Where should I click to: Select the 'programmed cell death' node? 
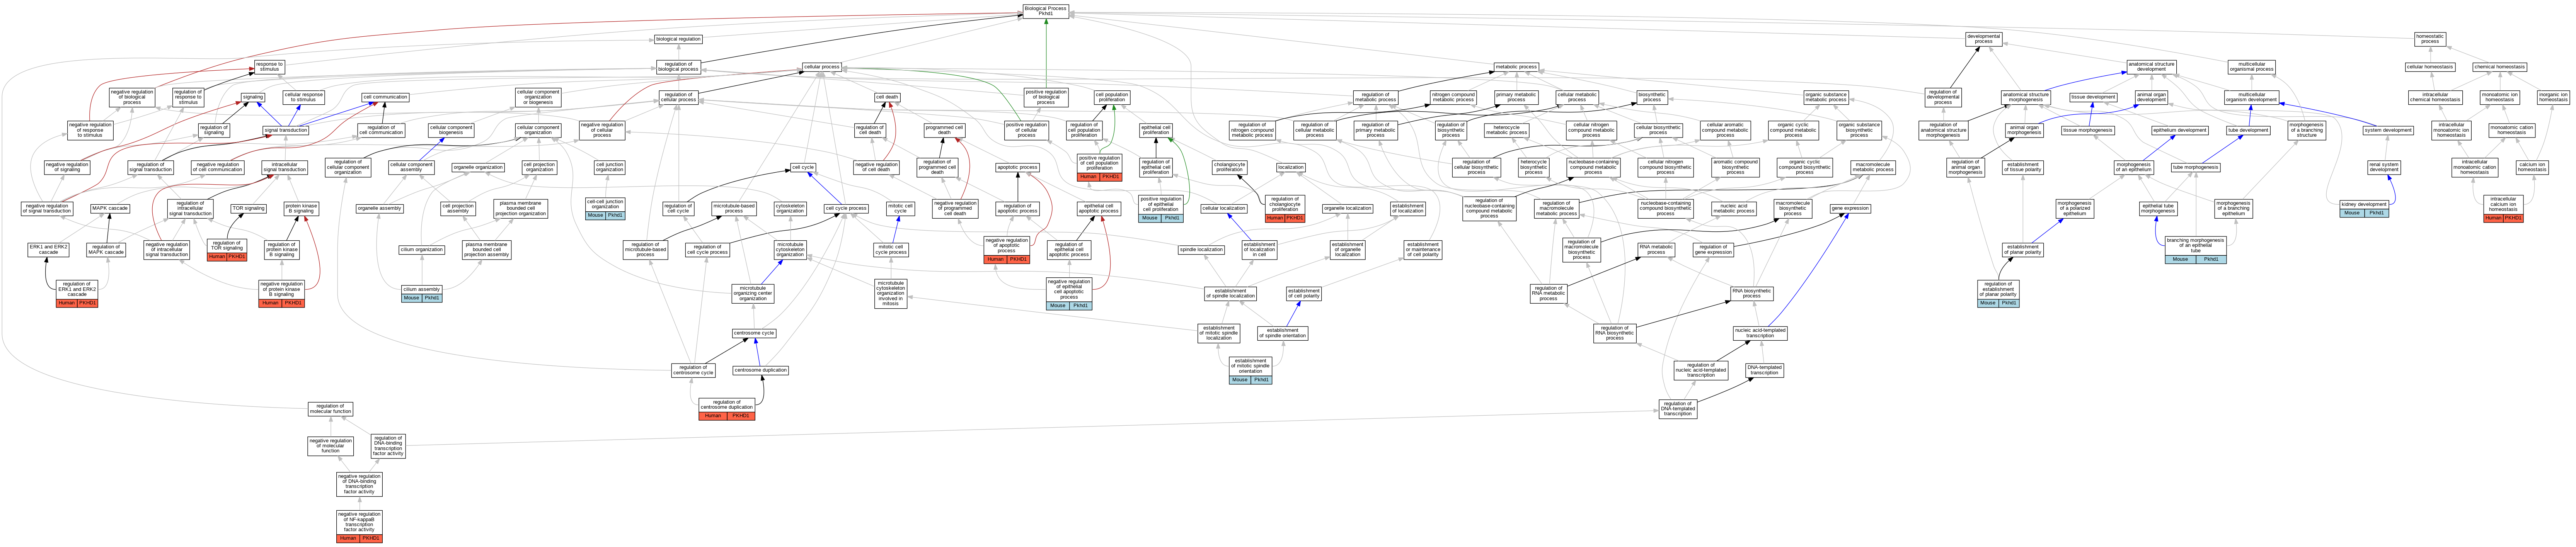pyautogui.click(x=944, y=130)
